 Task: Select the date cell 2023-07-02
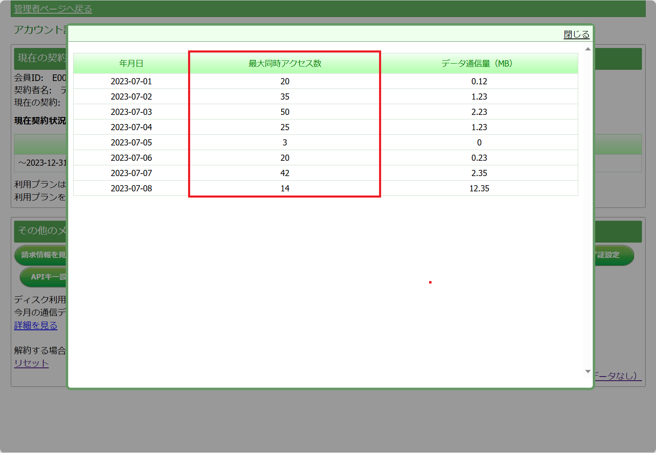131,97
